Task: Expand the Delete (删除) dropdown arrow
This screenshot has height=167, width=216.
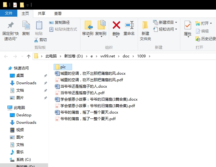Action: click(x=116, y=37)
